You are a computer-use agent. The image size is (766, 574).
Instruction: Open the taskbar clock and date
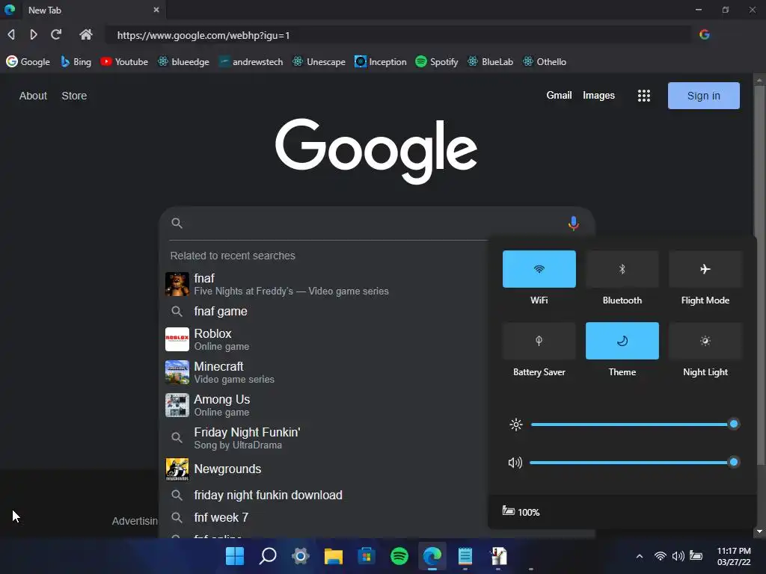[734, 556]
